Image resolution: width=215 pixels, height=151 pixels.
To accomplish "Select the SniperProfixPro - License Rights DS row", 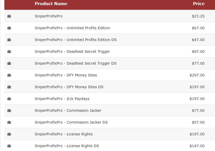I will coord(110,146).
